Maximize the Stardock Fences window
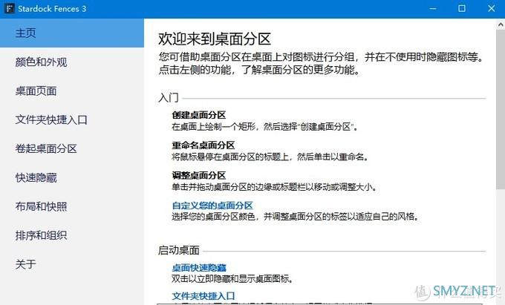 (x=461, y=8)
